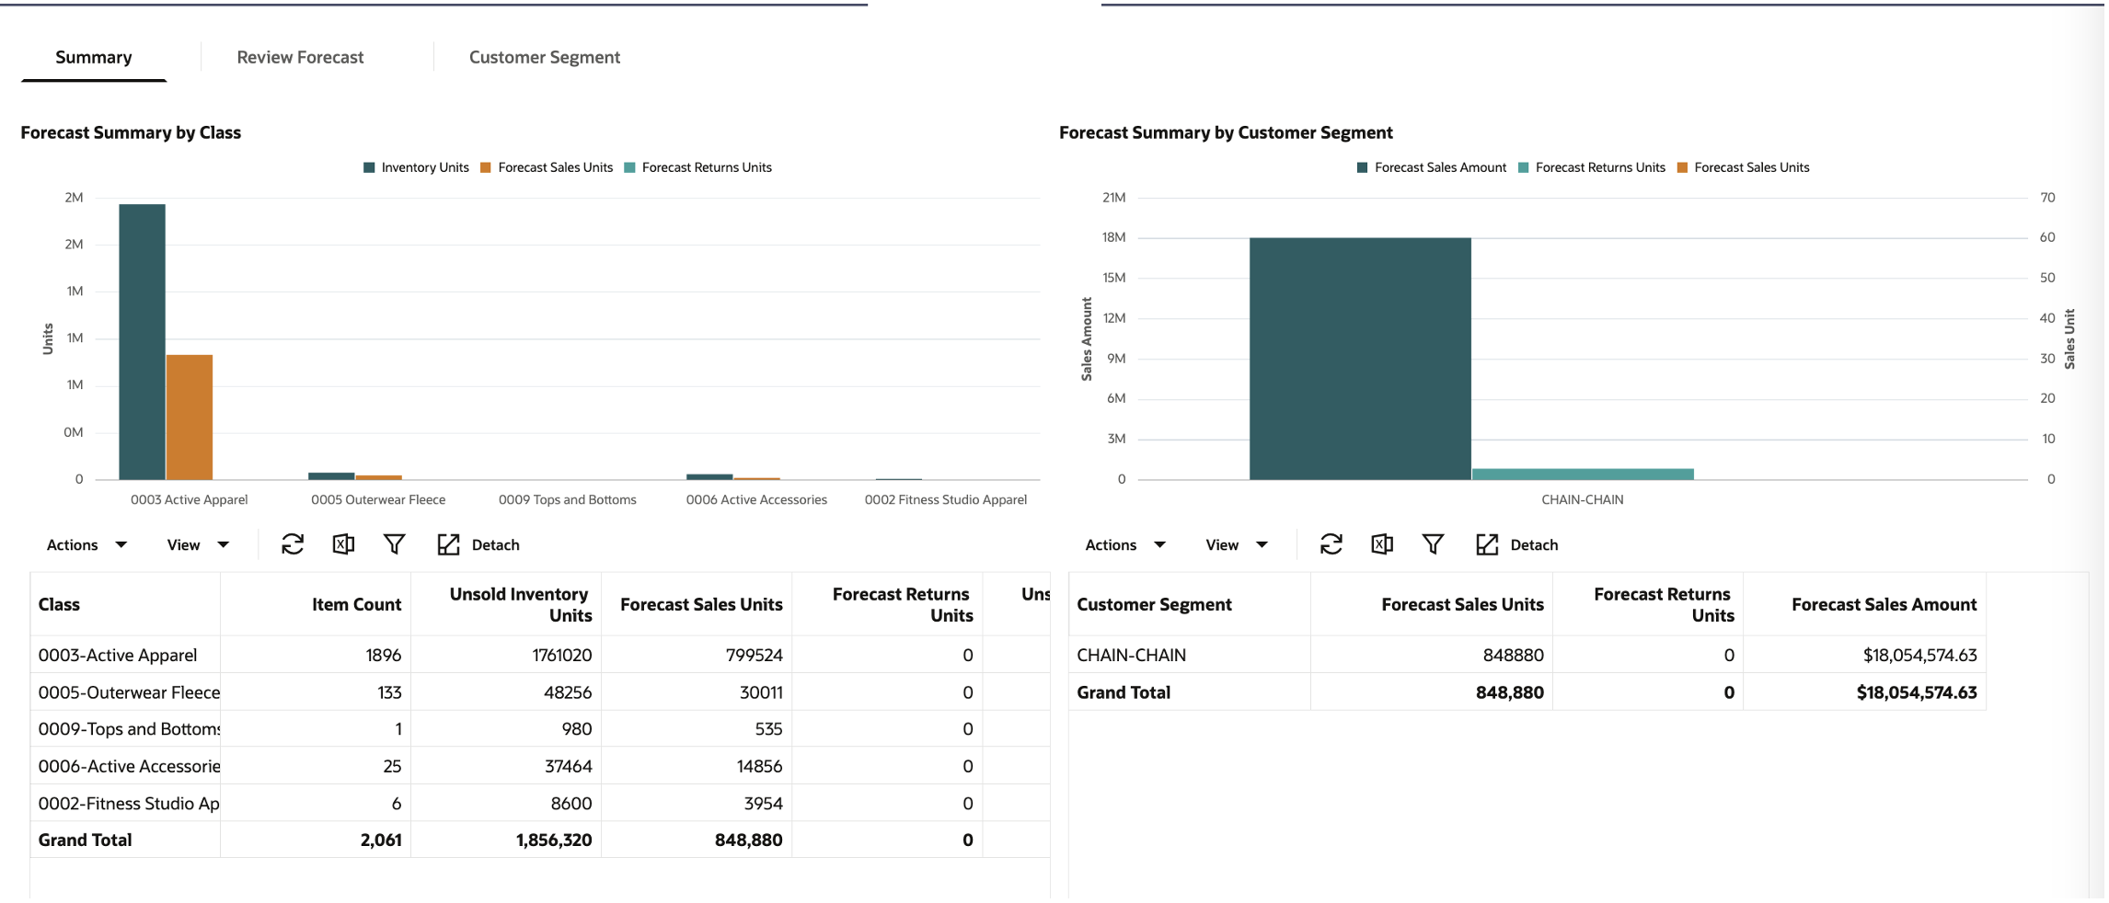This screenshot has width=2109, height=903.
Task: Switch to the Customer Segment tab
Action: pyautogui.click(x=545, y=57)
